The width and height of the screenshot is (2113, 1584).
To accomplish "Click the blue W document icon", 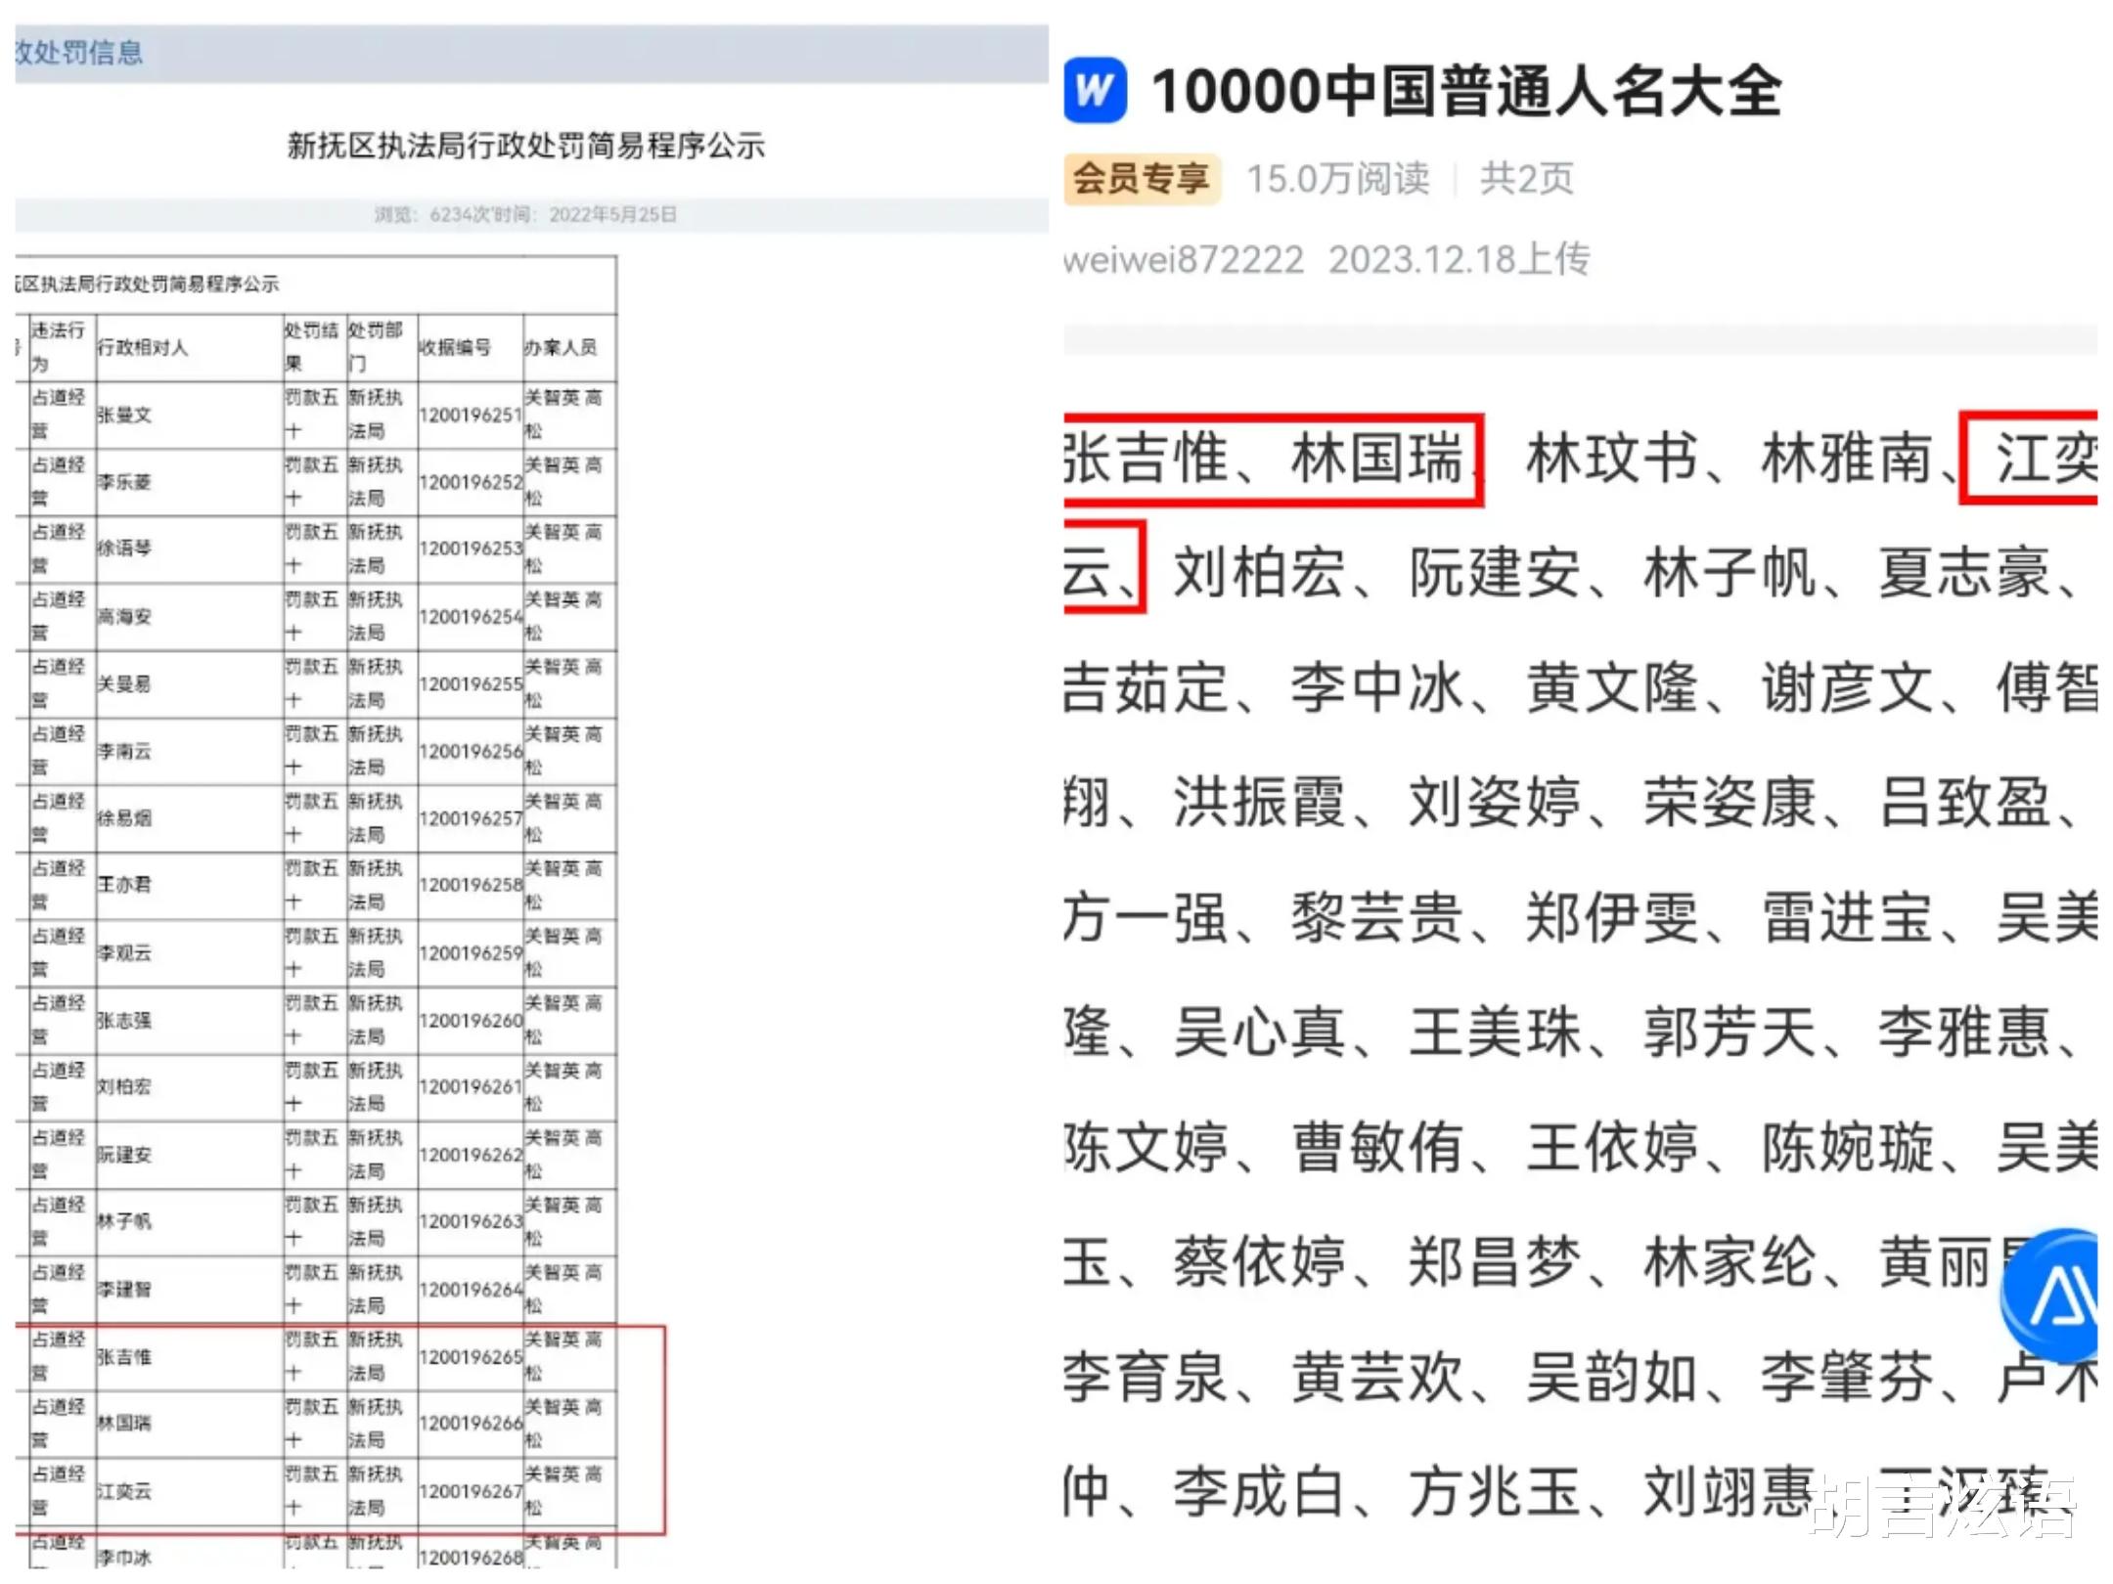I will click(x=1095, y=91).
